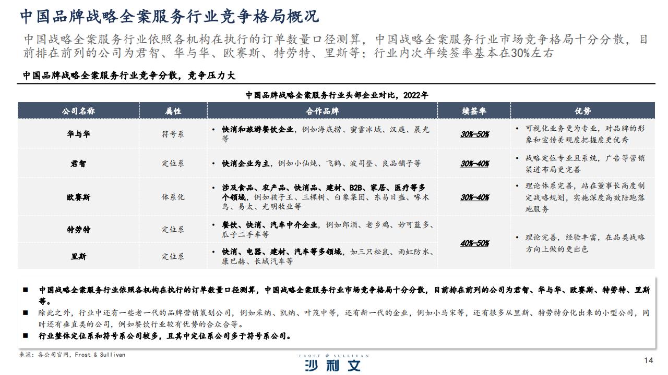Click the slide title 中国品牌战略全案服务行业竞争格局概况
Viewport: 668px width, 375px height.
(169, 16)
